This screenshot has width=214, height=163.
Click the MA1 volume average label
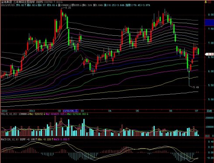(36, 114)
